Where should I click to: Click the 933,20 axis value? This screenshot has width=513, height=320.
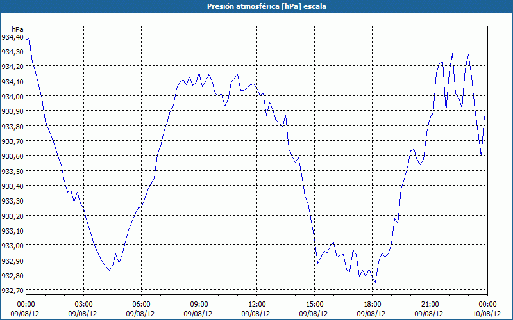pyautogui.click(x=12, y=216)
